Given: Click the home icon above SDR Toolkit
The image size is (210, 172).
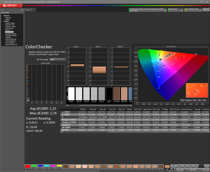Looking at the screenshot, I should [2, 10].
